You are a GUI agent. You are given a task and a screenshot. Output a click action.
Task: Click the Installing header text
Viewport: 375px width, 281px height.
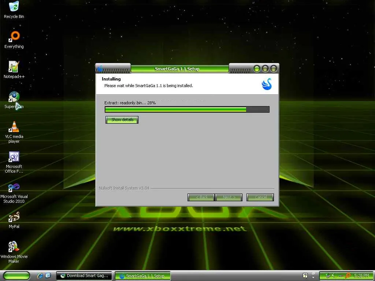111,79
